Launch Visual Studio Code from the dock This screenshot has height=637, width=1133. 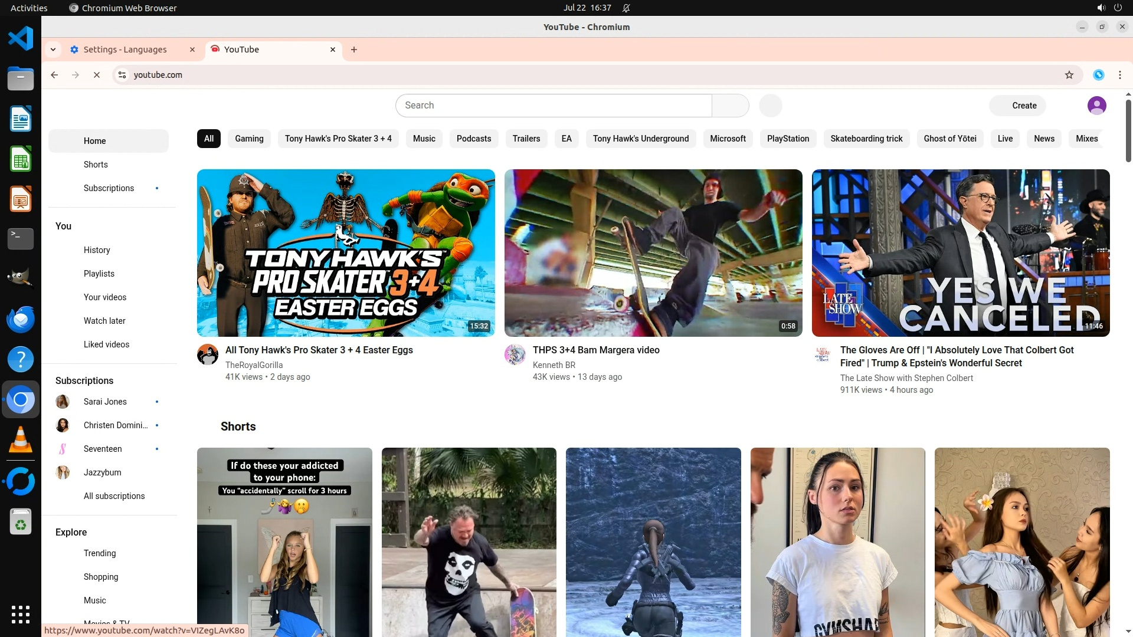pos(21,39)
